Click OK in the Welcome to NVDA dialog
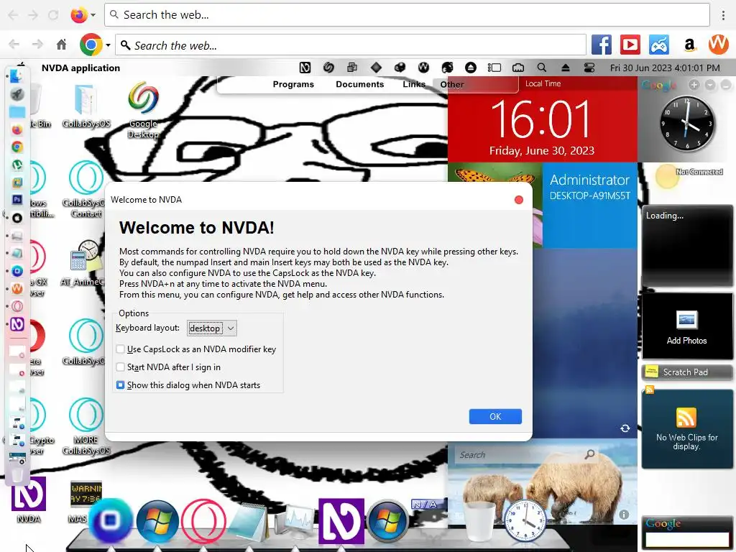 [495, 416]
